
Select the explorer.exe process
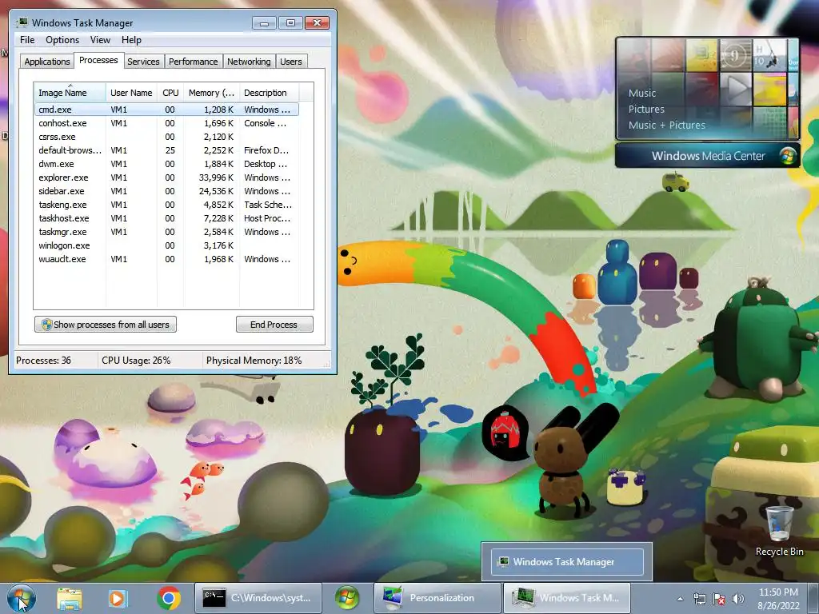166,177
